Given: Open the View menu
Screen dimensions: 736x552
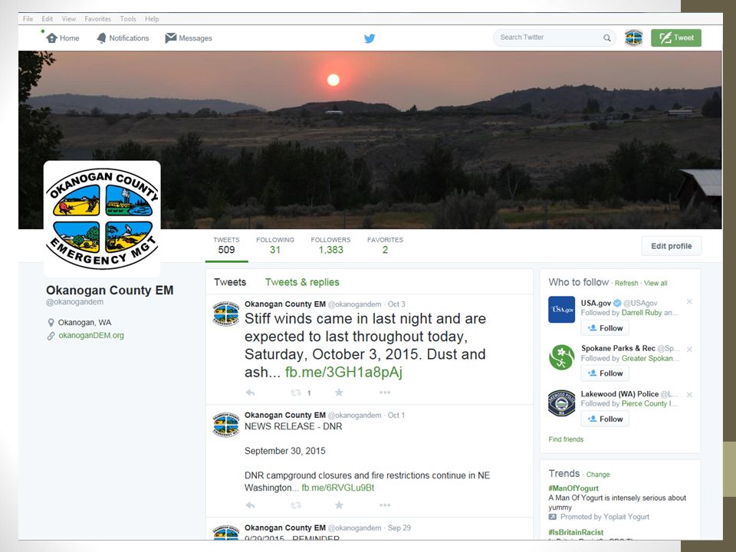Looking at the screenshot, I should click(68, 18).
